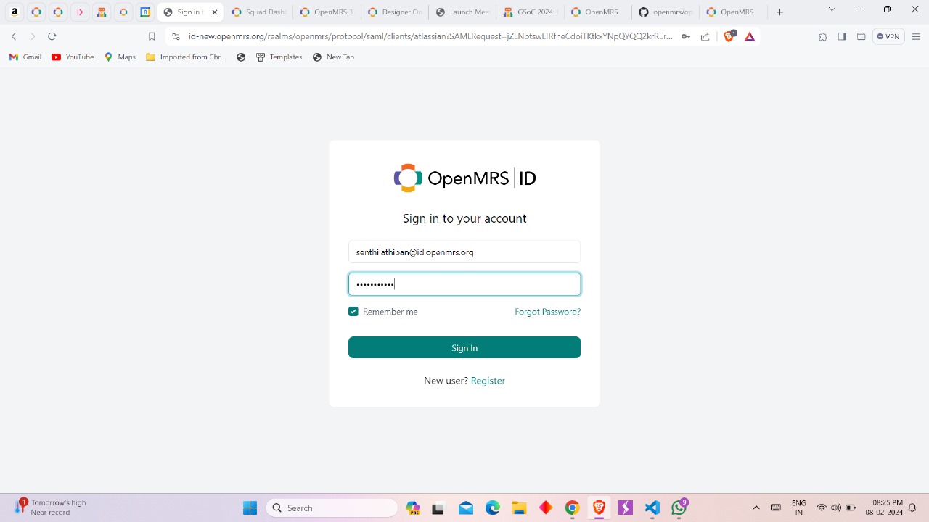Switch to the GitHub openmrs tab
This screenshot has width=929, height=522.
pos(667,12)
